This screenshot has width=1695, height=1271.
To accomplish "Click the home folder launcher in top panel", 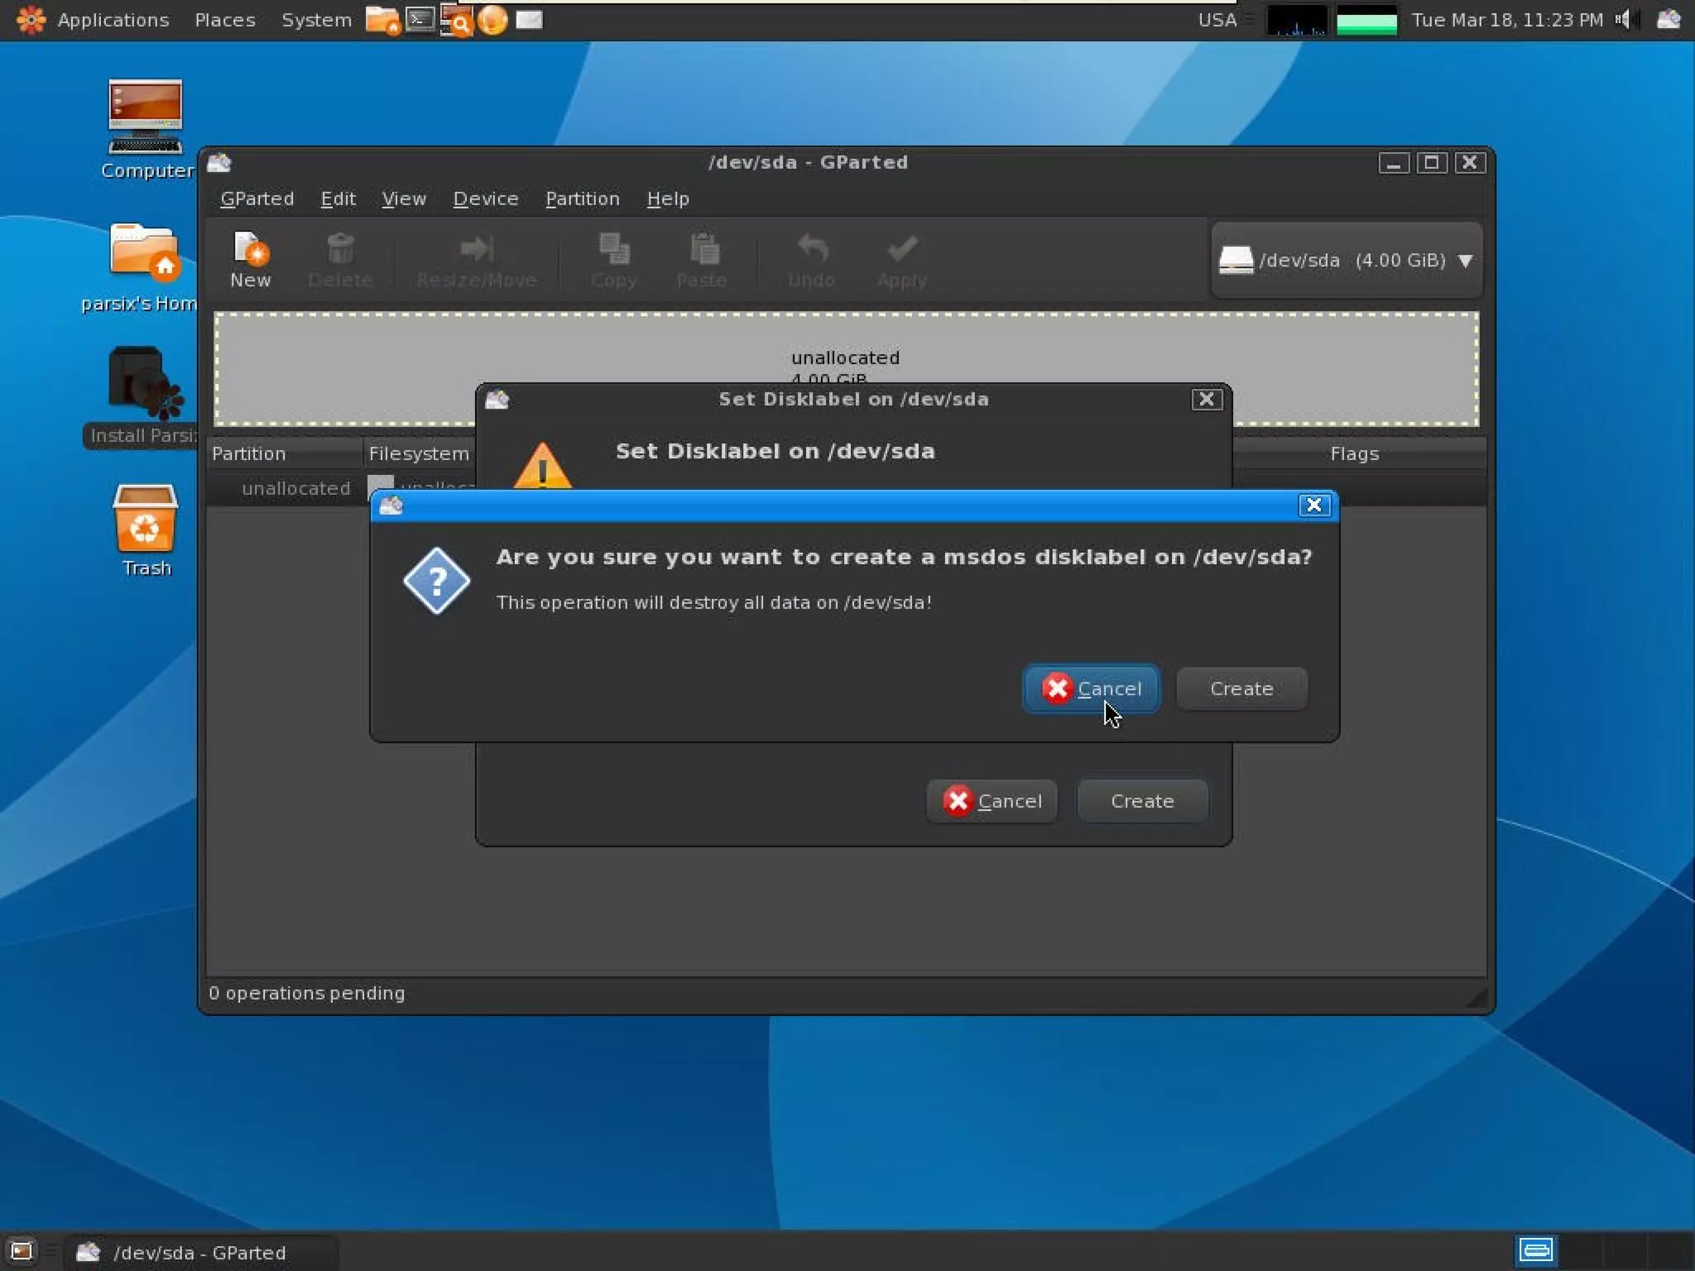I will [x=382, y=19].
